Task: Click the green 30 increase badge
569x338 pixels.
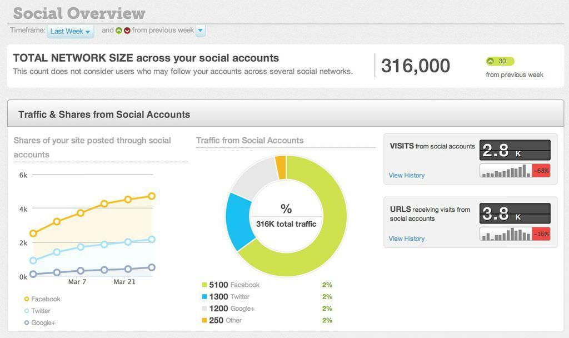Action: tap(500, 61)
